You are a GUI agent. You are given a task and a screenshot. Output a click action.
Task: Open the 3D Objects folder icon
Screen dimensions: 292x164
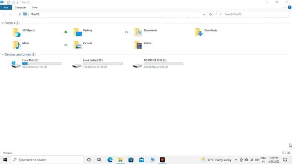[x=16, y=32]
